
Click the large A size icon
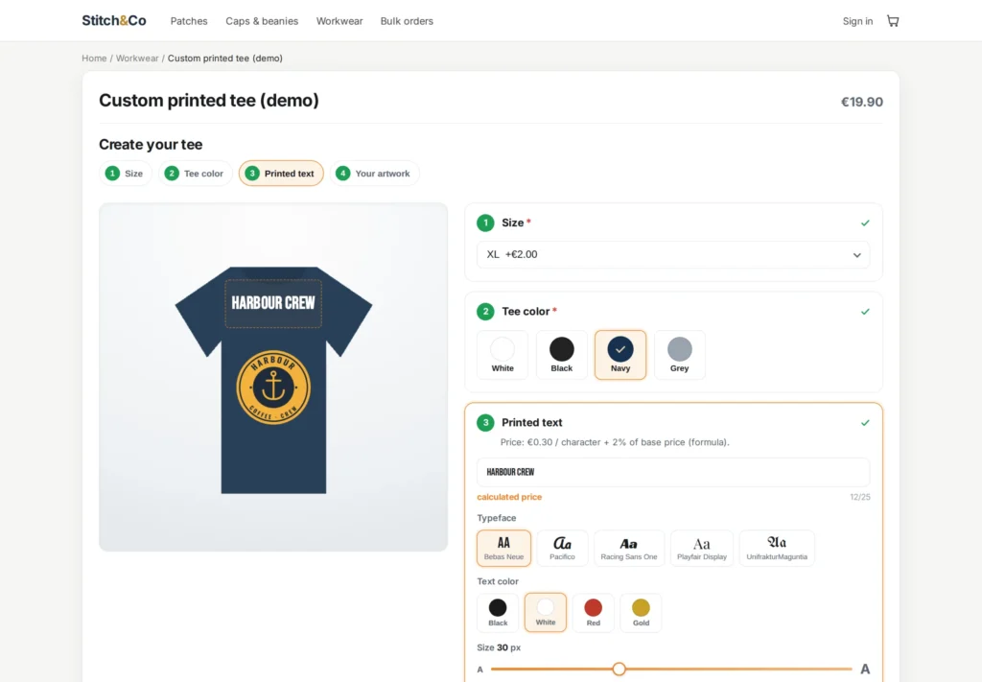point(865,669)
